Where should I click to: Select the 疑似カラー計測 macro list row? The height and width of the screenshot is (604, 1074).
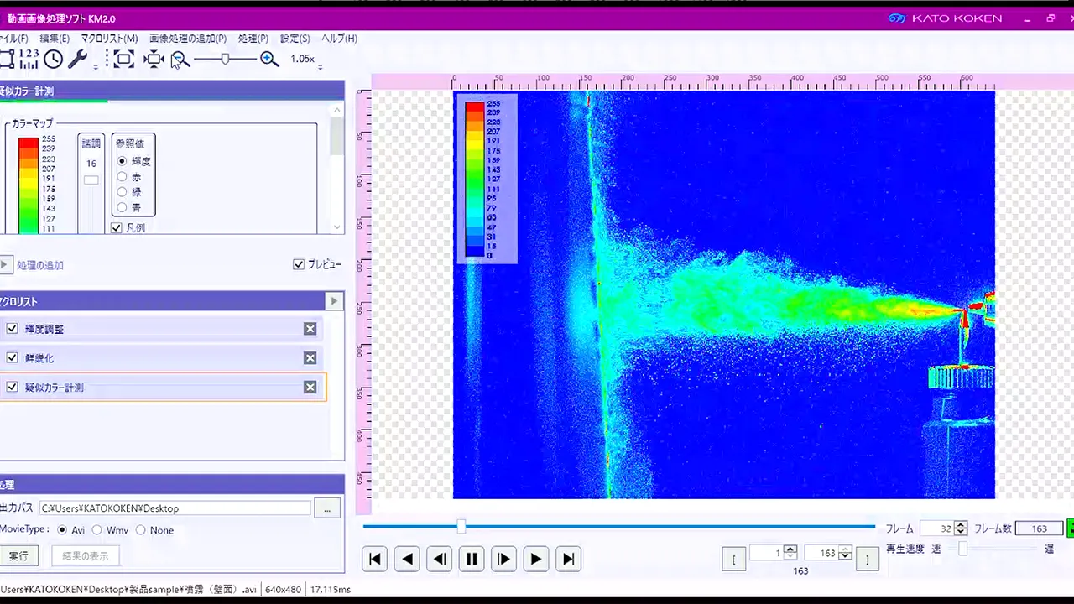[x=163, y=388]
